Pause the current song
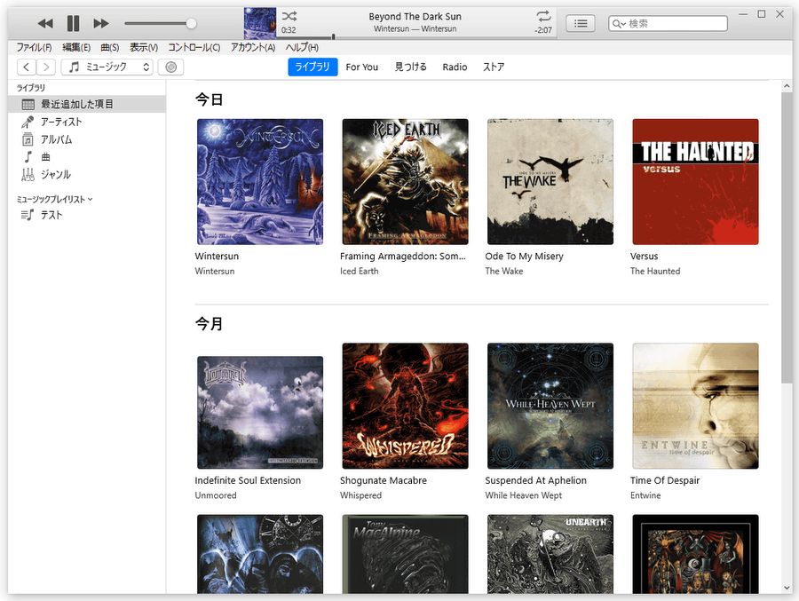The width and height of the screenshot is (799, 601). [74, 23]
